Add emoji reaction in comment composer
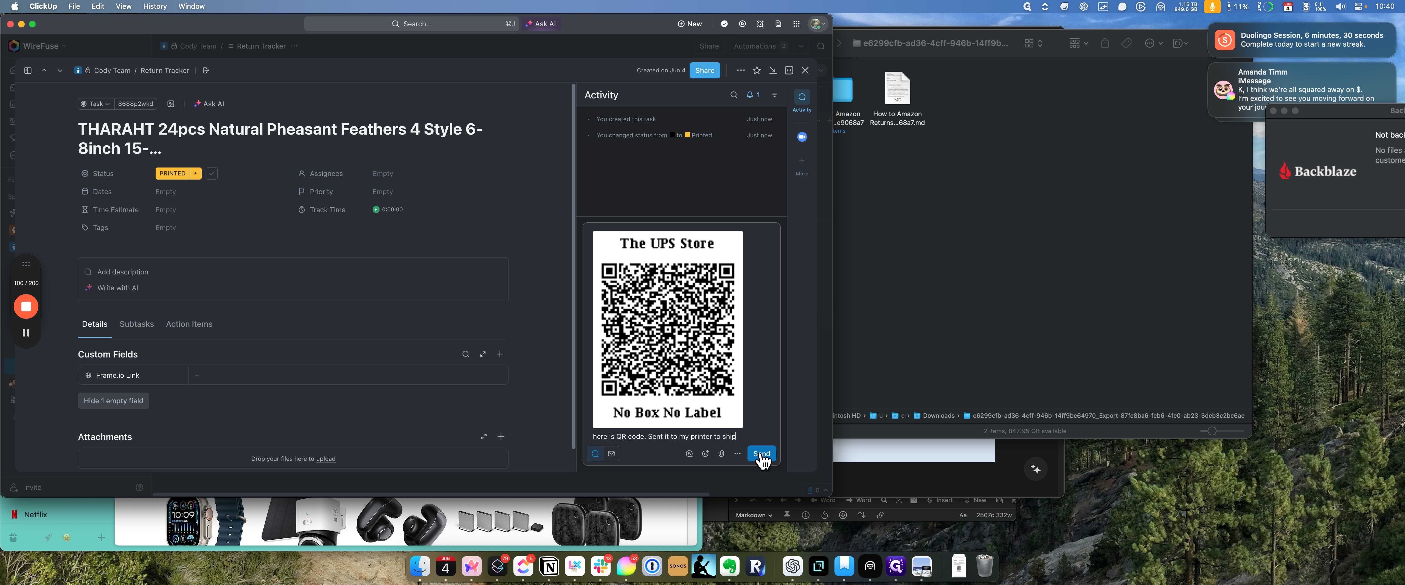This screenshot has height=585, width=1405. [x=705, y=453]
